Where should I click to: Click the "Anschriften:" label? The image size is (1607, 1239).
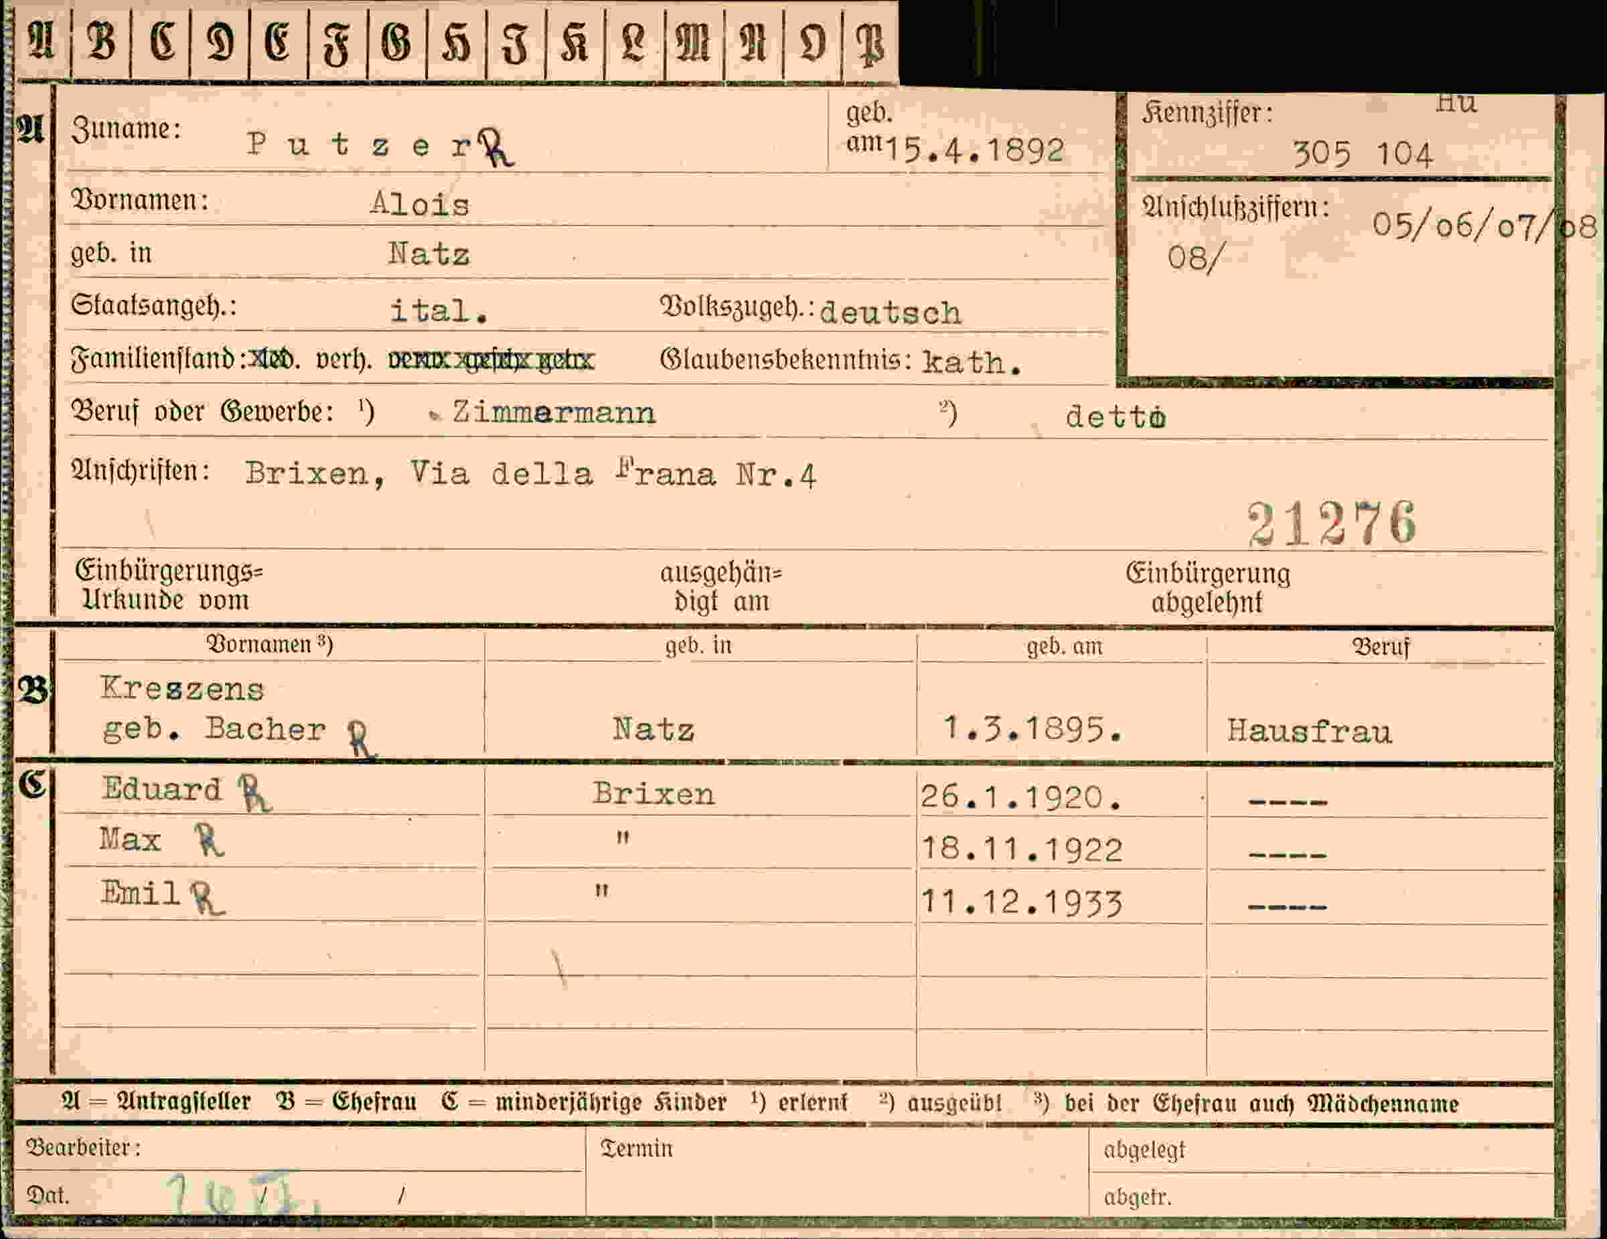141,471
